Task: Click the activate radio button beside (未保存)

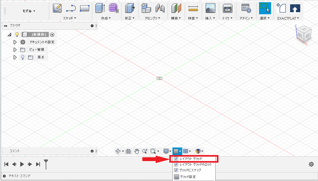Action: pos(52,34)
